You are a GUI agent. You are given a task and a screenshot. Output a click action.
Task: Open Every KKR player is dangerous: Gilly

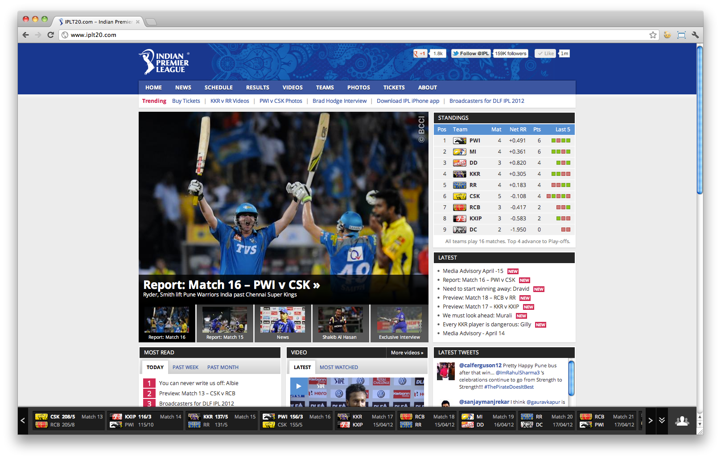pyautogui.click(x=487, y=325)
